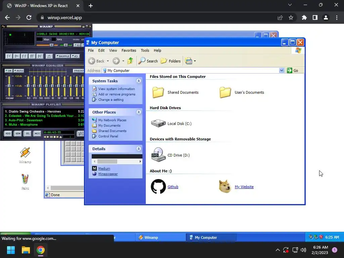Click Winamp play button
Image resolution: width=344 pixels, height=258 pixels.
point(17,56)
